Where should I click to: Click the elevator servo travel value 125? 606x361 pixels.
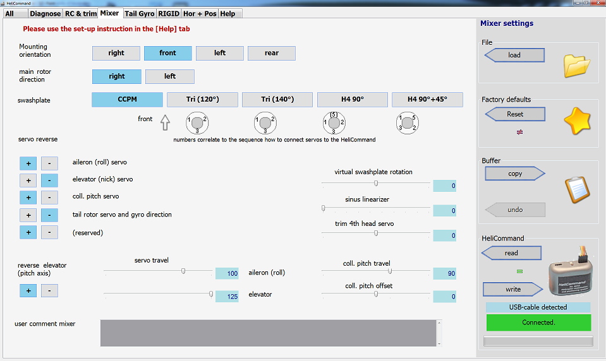pos(227,296)
